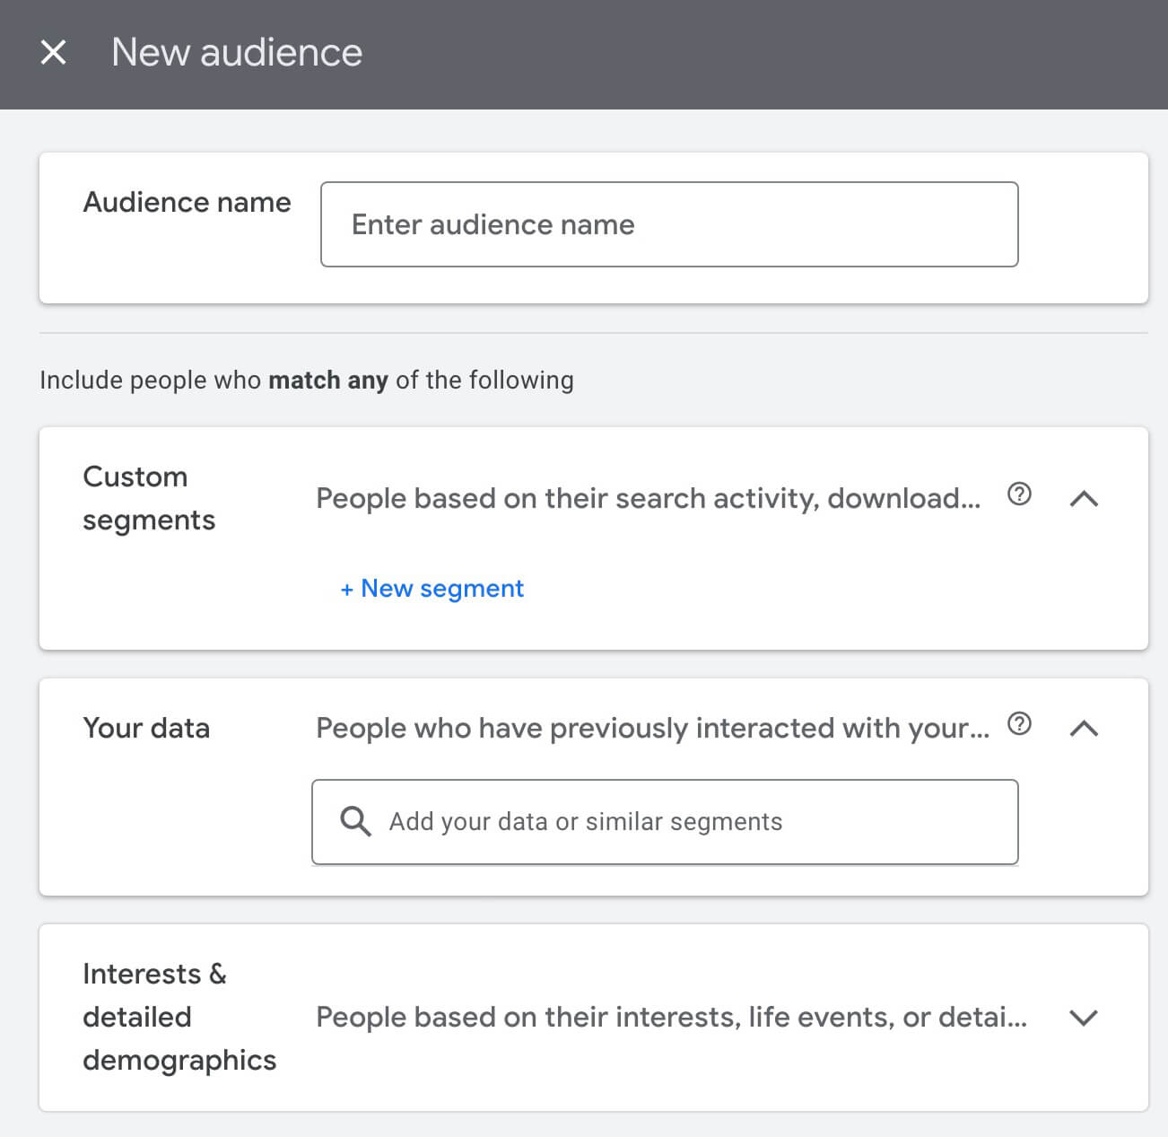Click the Interests & detailed demographics label

coord(179,1016)
